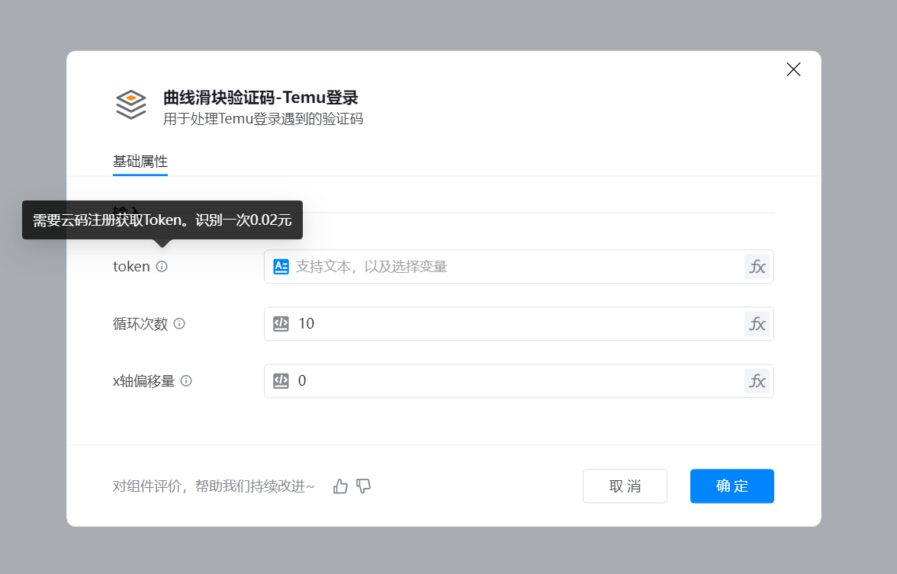Open the fx expression editor for x轴偏移量
Viewport: 897px width, 574px height.
click(x=757, y=381)
